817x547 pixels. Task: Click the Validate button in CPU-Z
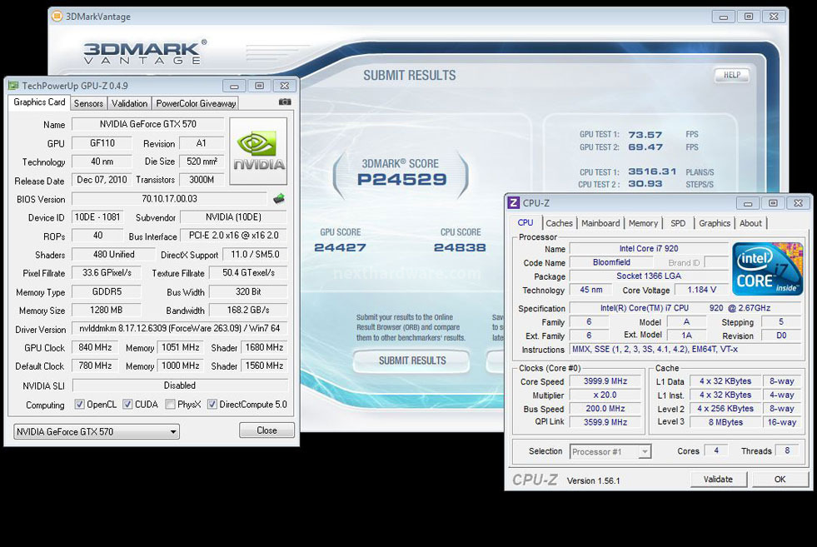pyautogui.click(x=718, y=480)
